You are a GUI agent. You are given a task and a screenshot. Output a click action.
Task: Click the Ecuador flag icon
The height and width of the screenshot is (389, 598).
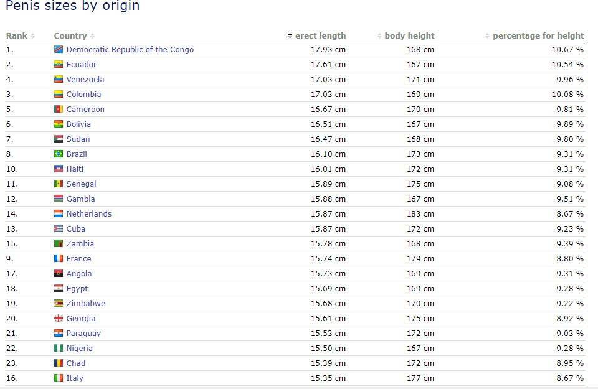(x=59, y=65)
